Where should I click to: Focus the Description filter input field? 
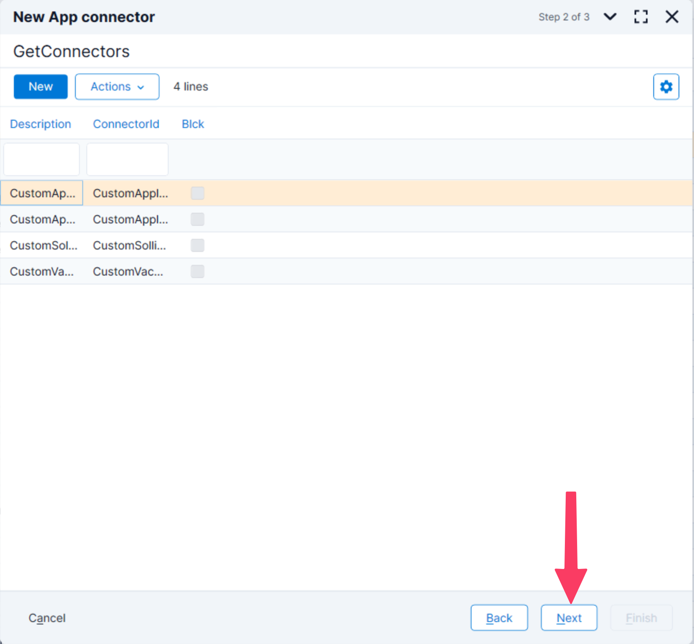click(x=42, y=159)
